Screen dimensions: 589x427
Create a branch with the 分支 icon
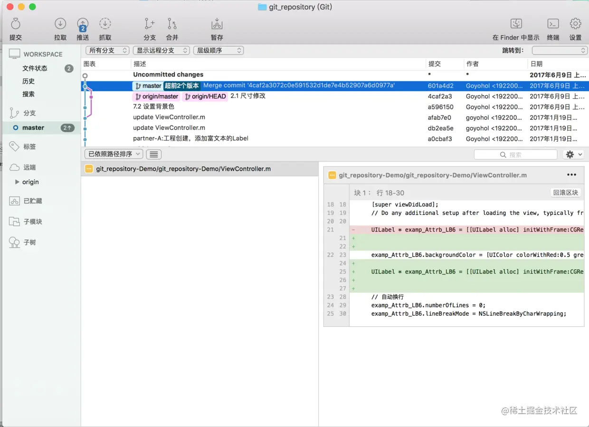[150, 24]
